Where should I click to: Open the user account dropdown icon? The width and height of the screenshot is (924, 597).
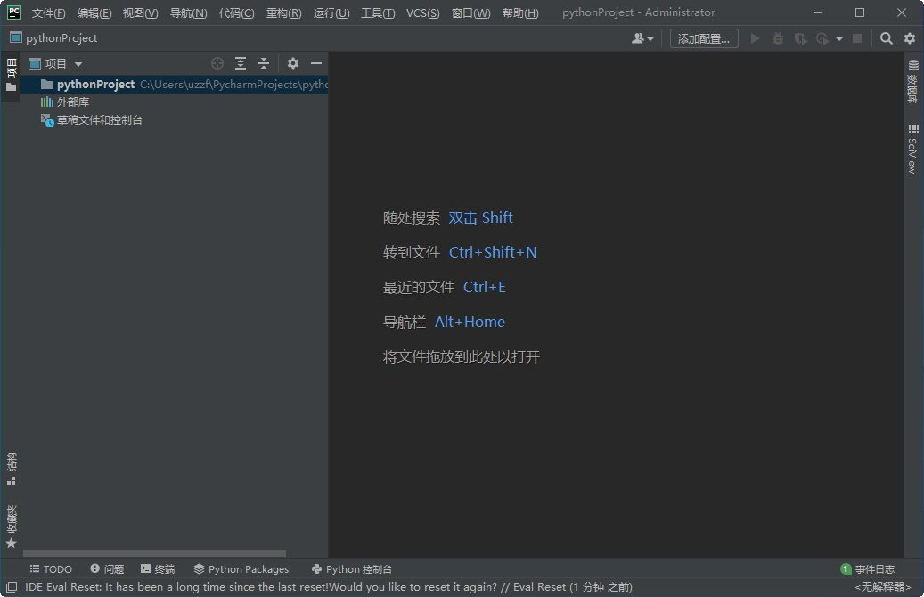pos(642,38)
